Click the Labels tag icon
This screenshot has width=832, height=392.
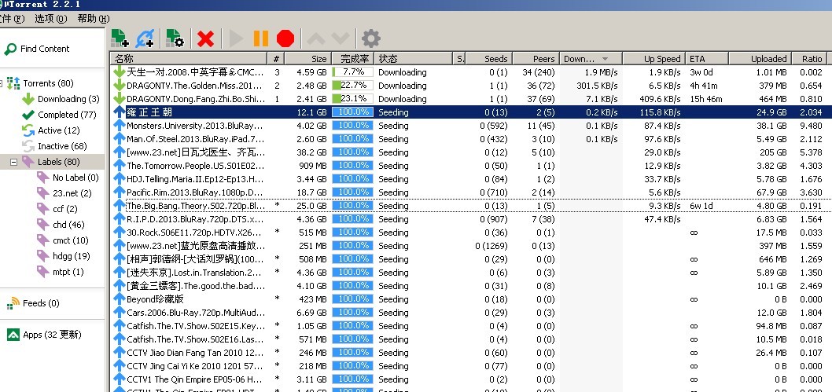click(28, 162)
